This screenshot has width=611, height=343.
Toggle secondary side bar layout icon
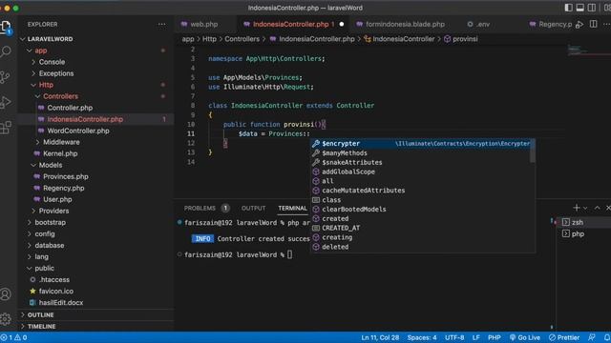592,8
